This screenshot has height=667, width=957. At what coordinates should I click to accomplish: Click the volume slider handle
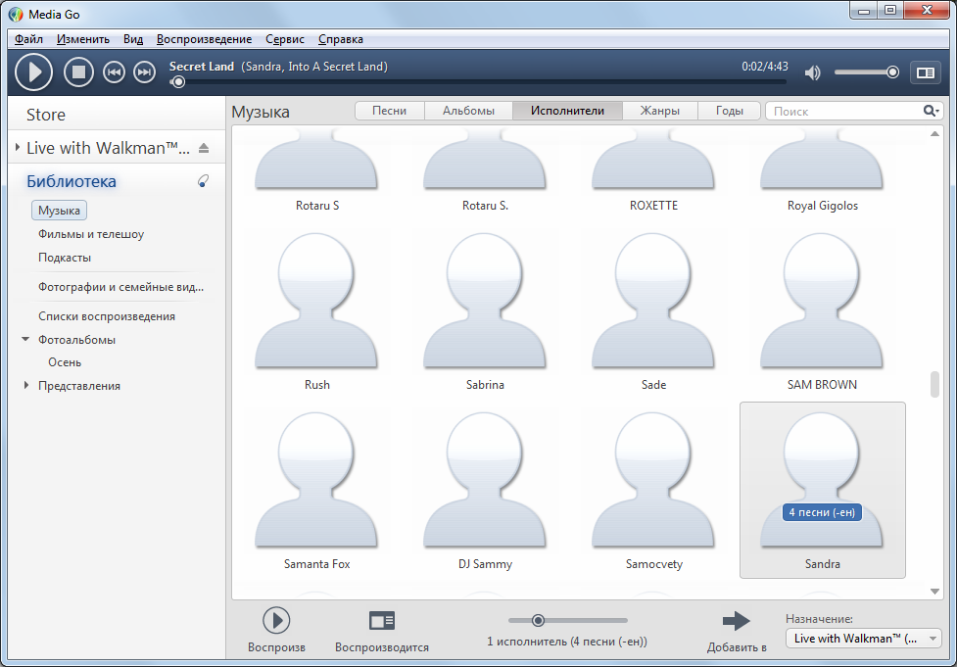[x=892, y=72]
